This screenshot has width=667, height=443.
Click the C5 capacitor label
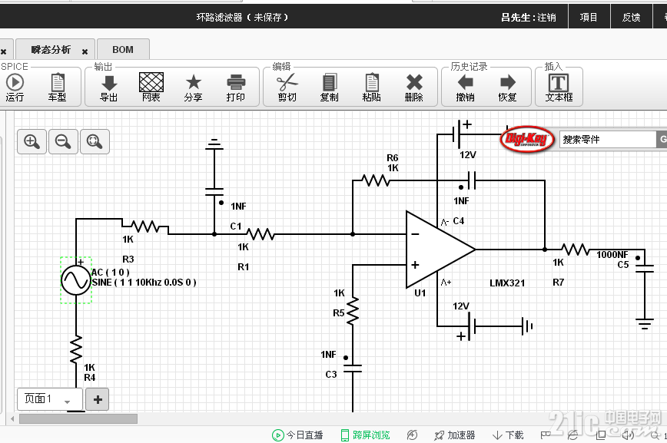pyautogui.click(x=623, y=265)
